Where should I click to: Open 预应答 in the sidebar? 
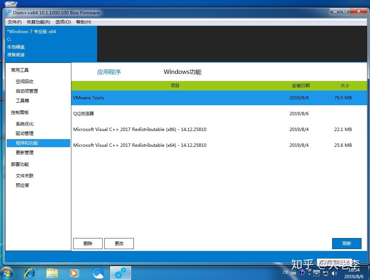pos(22,185)
